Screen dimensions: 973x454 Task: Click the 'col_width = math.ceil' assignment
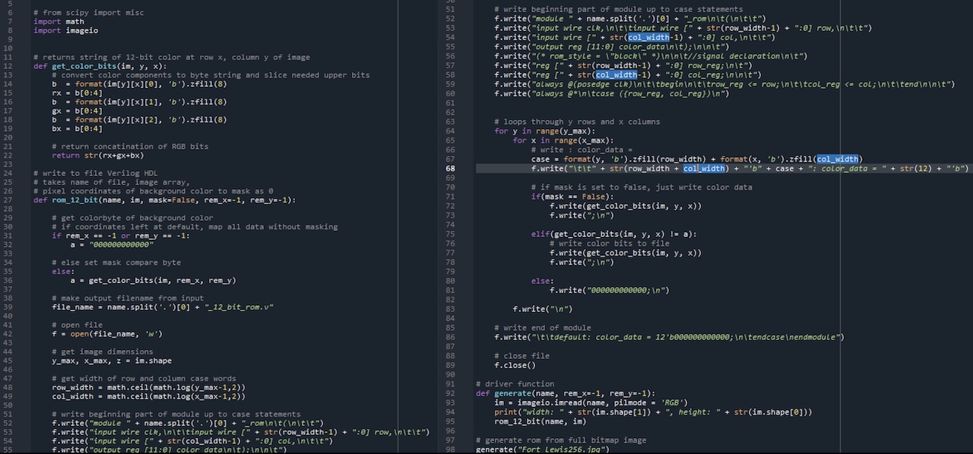(148, 396)
